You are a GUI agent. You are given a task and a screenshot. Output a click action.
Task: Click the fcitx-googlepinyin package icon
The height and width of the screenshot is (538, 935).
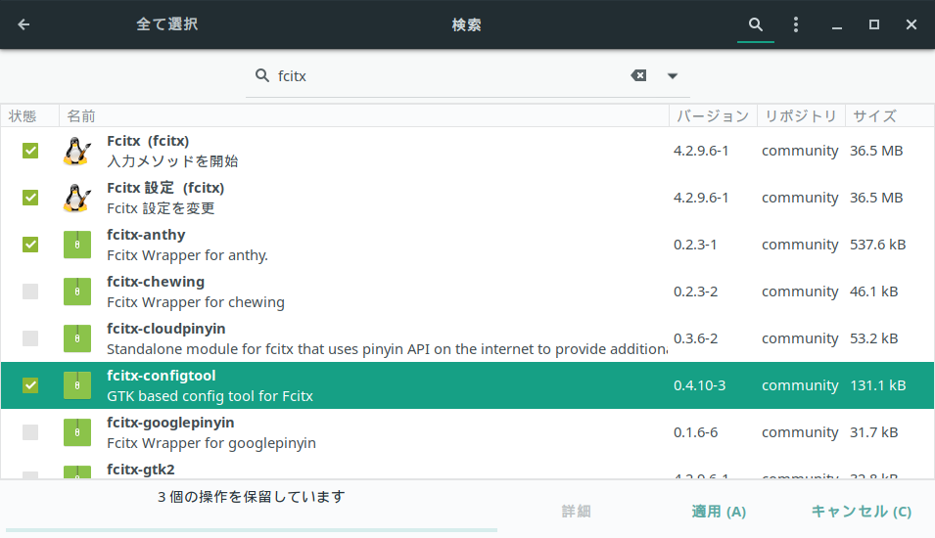77,432
